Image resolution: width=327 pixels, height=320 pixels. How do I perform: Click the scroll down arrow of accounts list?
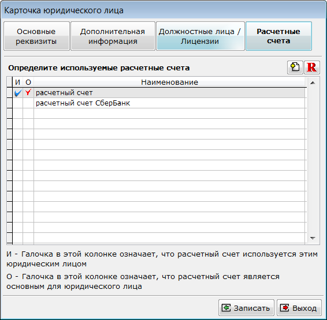[x=313, y=238]
